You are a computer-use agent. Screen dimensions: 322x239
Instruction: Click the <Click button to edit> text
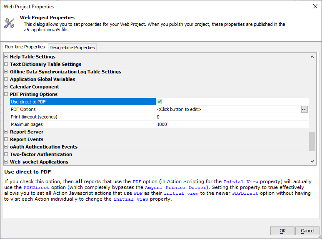click(x=179, y=109)
